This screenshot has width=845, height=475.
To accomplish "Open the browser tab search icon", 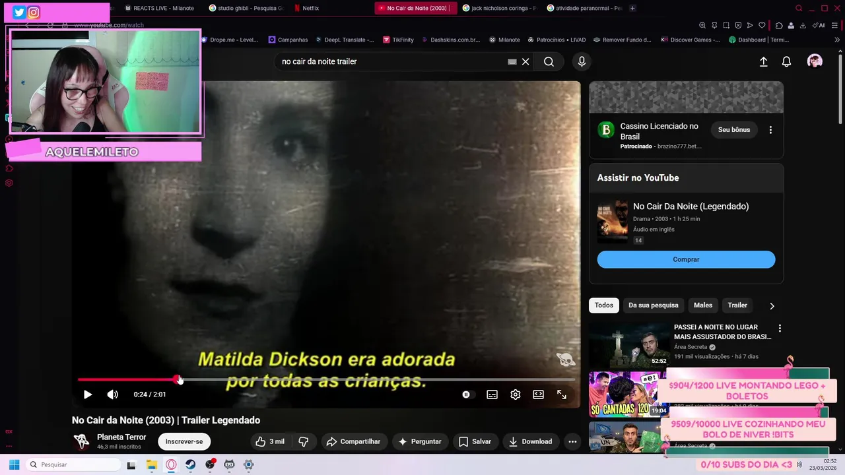I will point(799,8).
